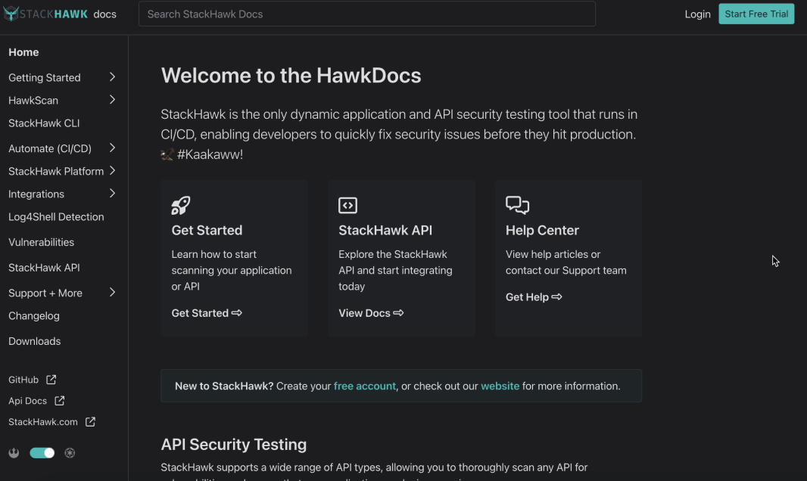Expand the StackHawk Platform chevron

tap(112, 171)
